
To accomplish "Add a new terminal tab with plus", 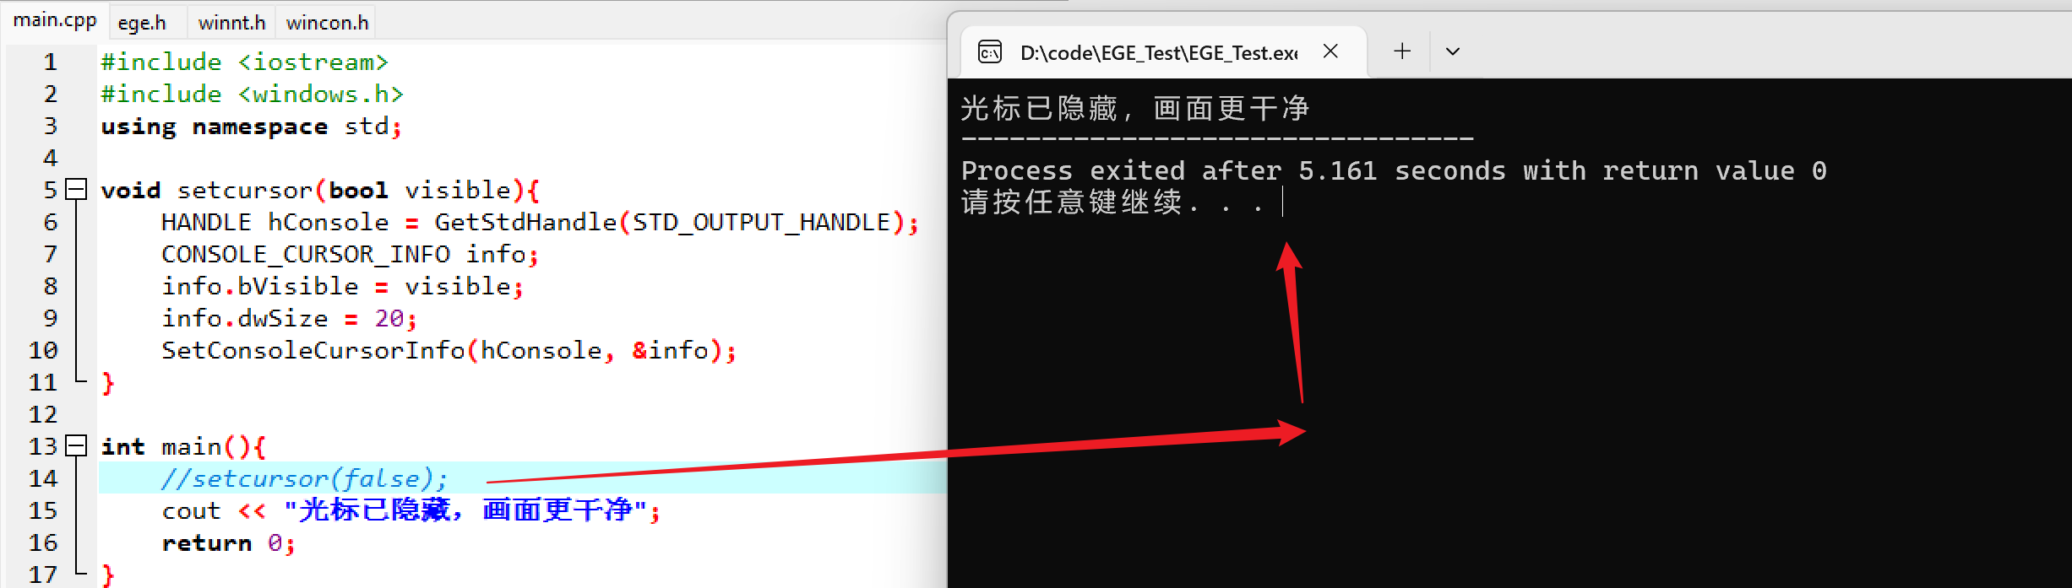I will (1402, 51).
